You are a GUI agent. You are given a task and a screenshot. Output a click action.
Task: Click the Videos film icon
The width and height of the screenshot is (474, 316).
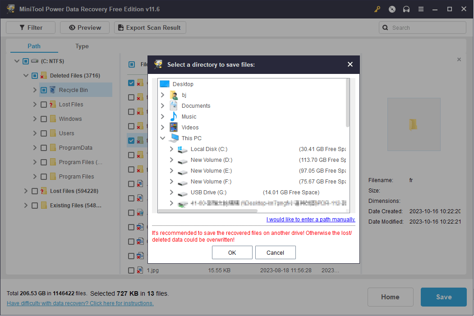tap(174, 128)
